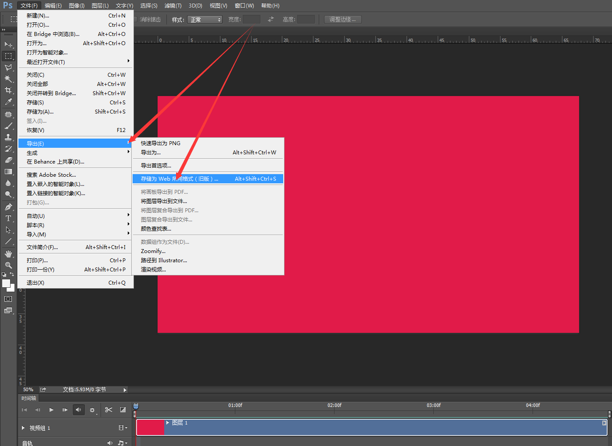Change screen mode from toolbar
The image size is (612, 446).
pyautogui.click(x=8, y=310)
